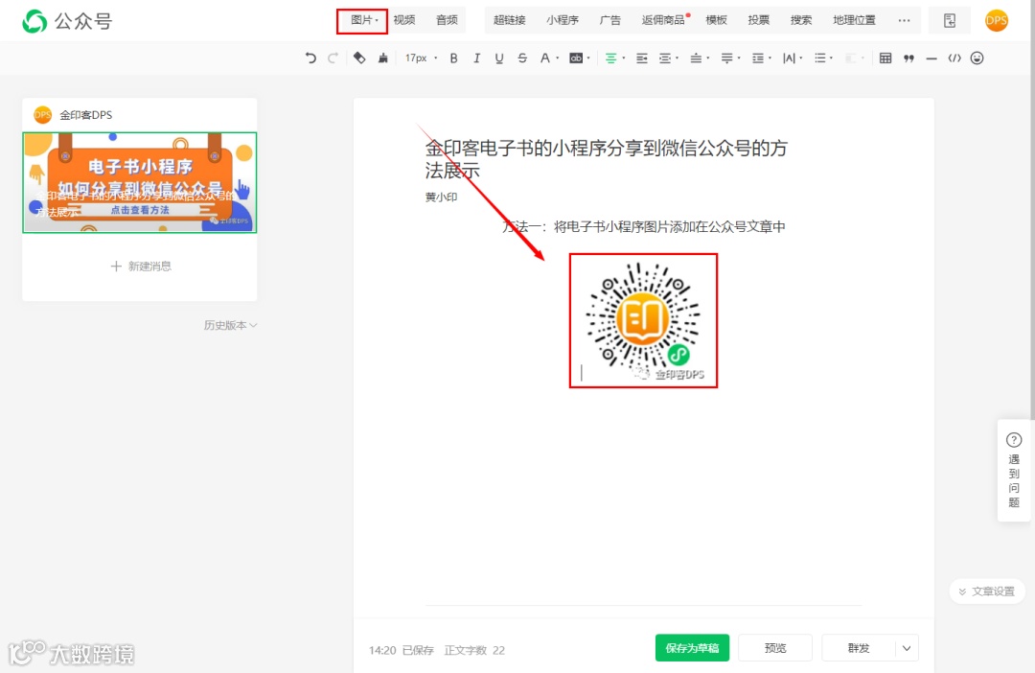This screenshot has height=673, width=1035.
Task: Expand the 历史版本 history dropdown
Action: (x=230, y=325)
